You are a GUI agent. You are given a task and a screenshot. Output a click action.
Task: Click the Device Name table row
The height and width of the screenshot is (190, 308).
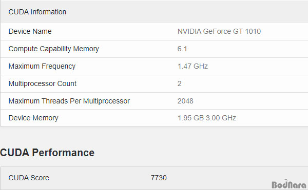[x=154, y=32]
